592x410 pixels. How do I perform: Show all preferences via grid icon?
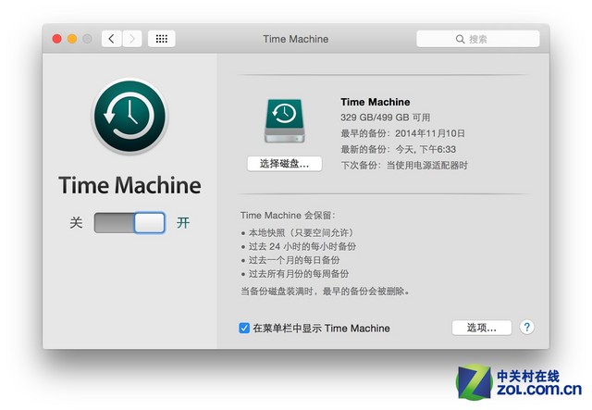[x=162, y=39]
